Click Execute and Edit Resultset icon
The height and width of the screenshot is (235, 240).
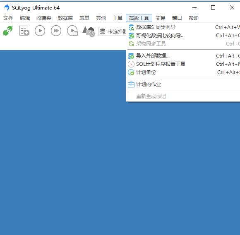(x=72, y=31)
